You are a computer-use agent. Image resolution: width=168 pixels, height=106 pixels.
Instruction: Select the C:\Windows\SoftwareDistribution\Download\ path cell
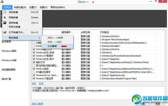(x=120, y=56)
